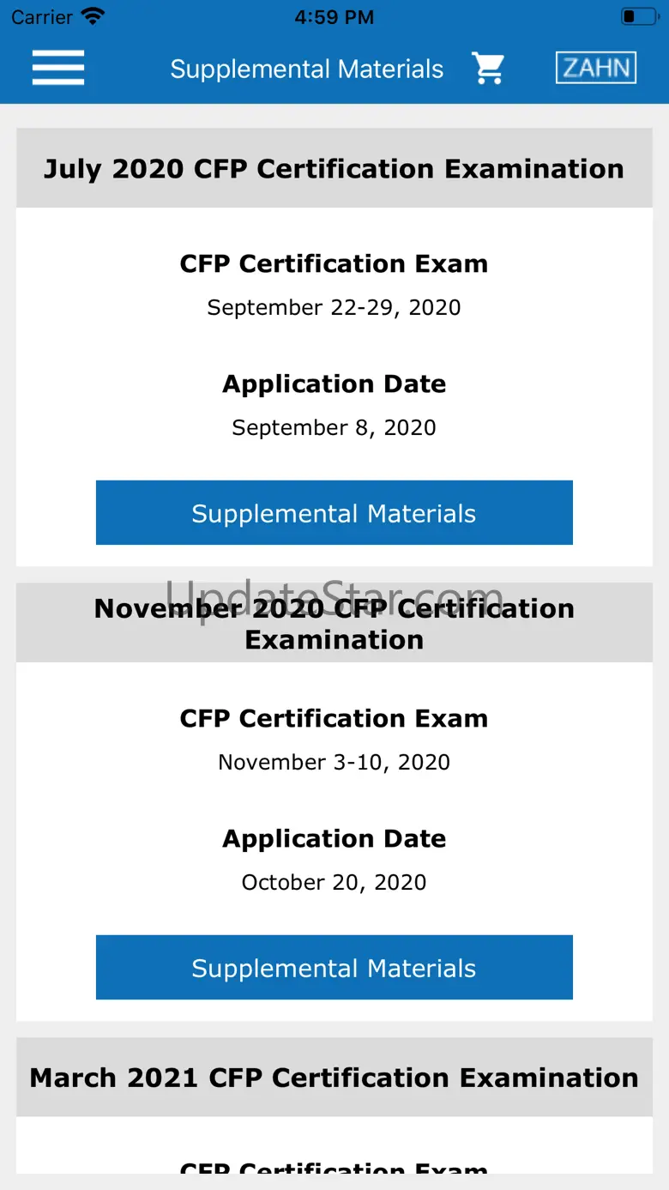Open the shopping cart
The height and width of the screenshot is (1190, 669).
(x=488, y=69)
